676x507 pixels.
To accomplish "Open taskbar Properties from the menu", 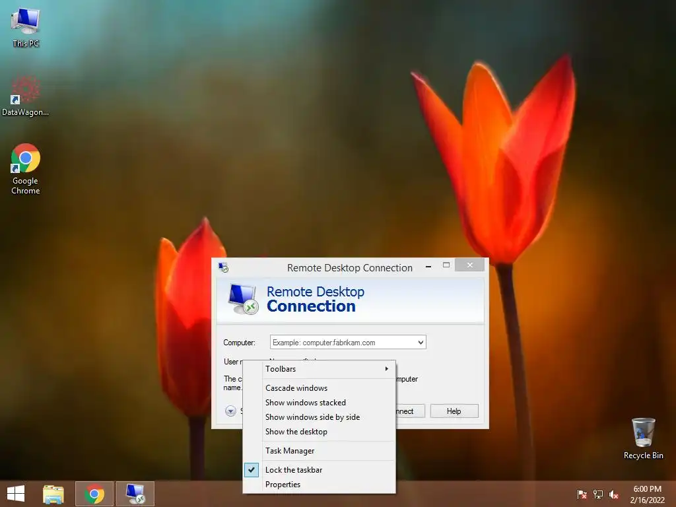I will pyautogui.click(x=319, y=485).
